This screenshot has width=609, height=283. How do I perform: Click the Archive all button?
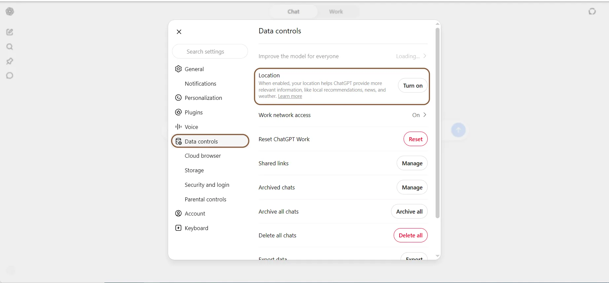pos(410,212)
